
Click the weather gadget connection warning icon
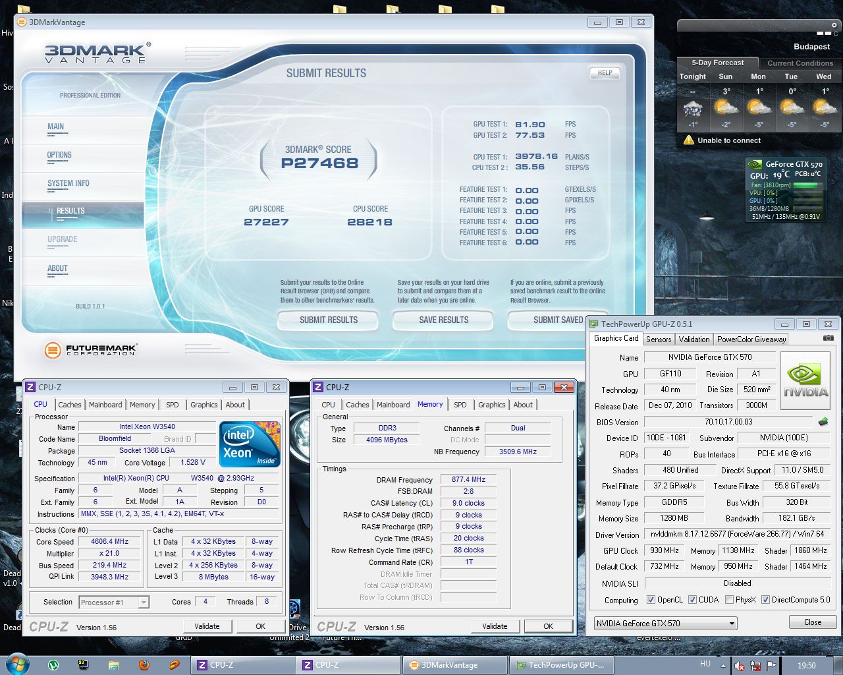[688, 140]
